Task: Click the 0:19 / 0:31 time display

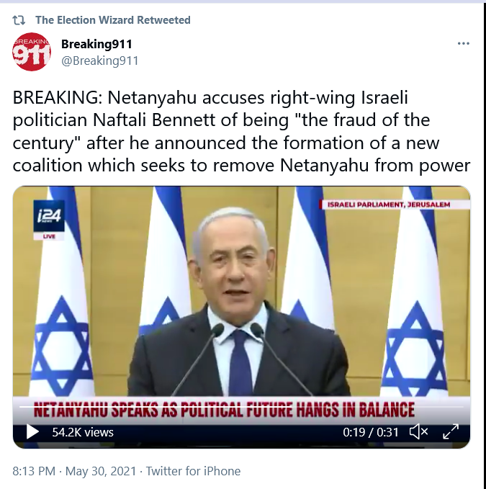Action: click(371, 432)
